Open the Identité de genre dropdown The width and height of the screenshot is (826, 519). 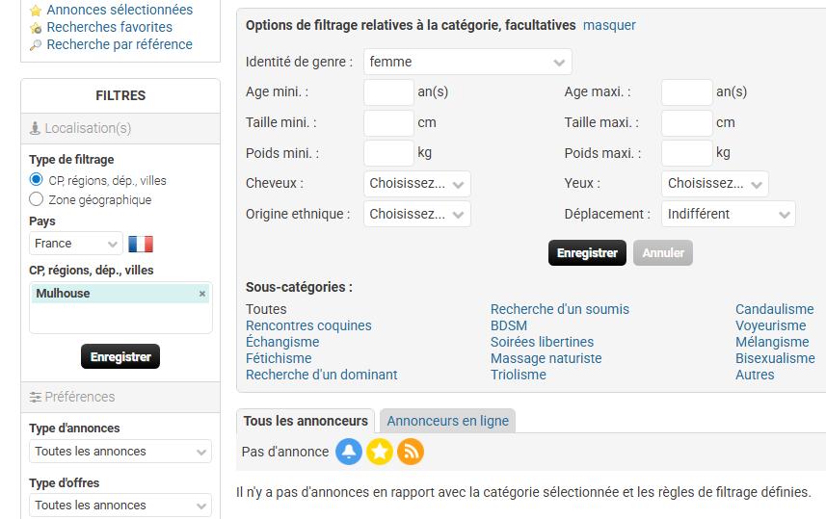click(467, 62)
